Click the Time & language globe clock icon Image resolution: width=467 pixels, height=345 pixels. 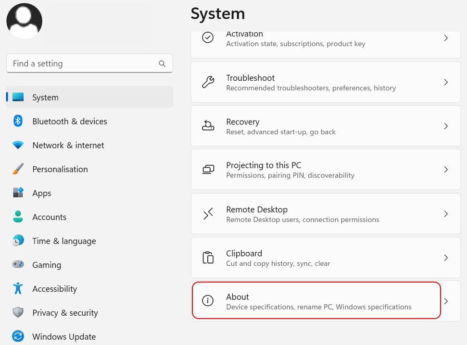(x=18, y=241)
